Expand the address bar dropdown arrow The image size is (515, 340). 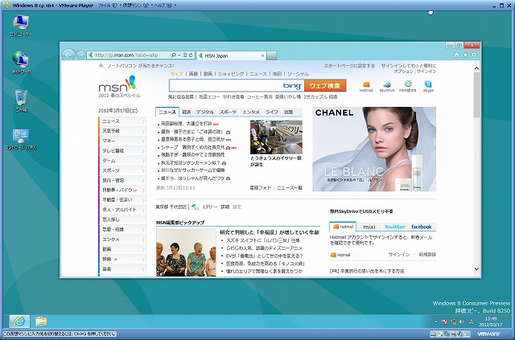tap(179, 55)
